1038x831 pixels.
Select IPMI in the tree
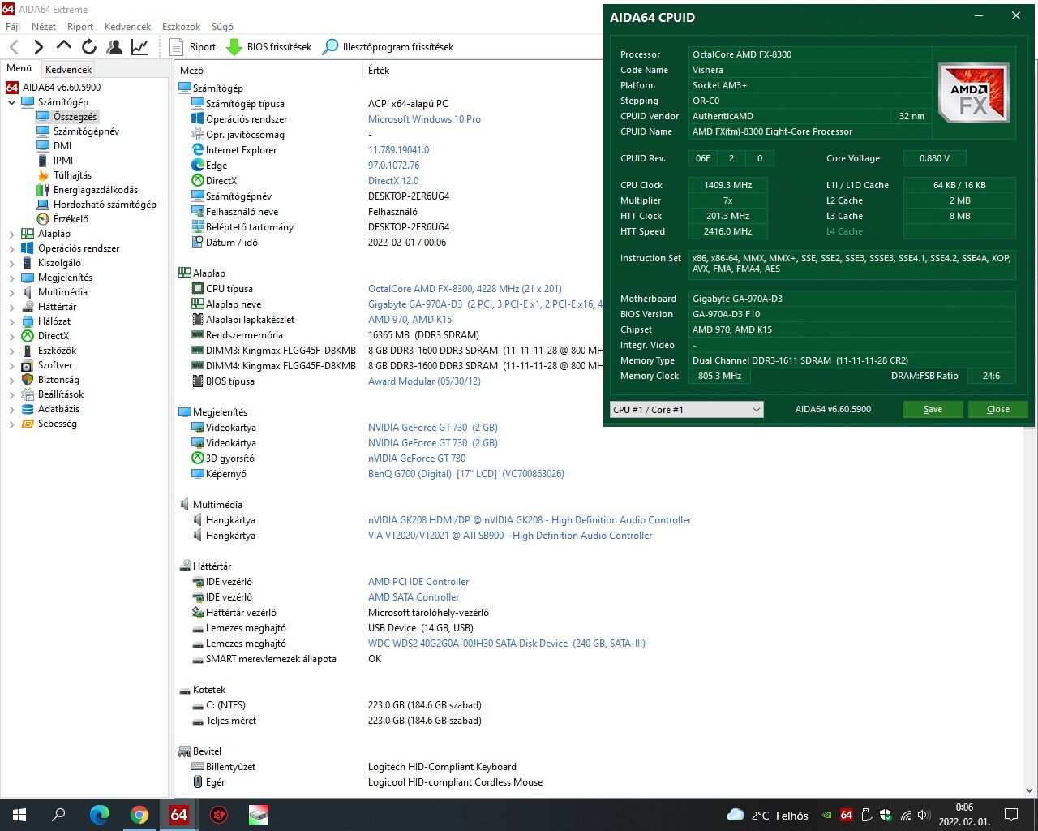click(x=63, y=161)
